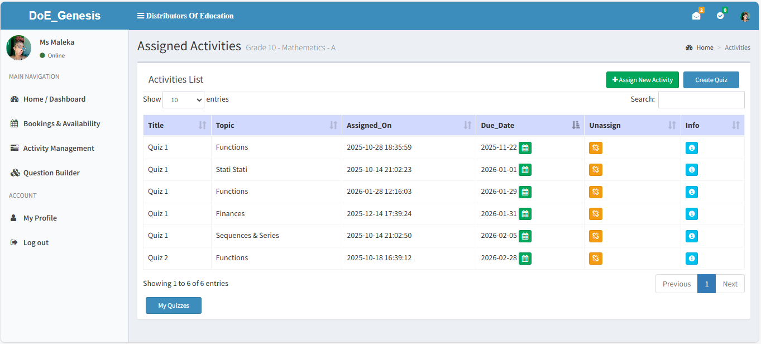Go to Question Builder in sidebar
The image size is (761, 344).
point(51,173)
